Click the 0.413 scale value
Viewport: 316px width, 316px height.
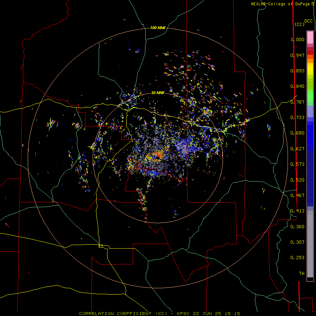coord(297,211)
